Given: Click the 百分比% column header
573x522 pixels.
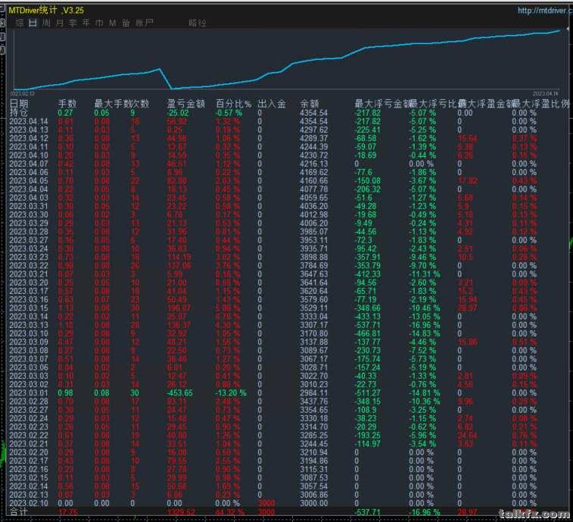Looking at the screenshot, I should pyautogui.click(x=233, y=104).
